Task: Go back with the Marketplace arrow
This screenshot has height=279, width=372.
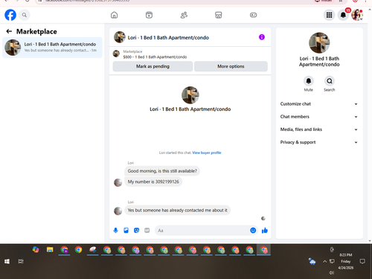Action: (9, 31)
